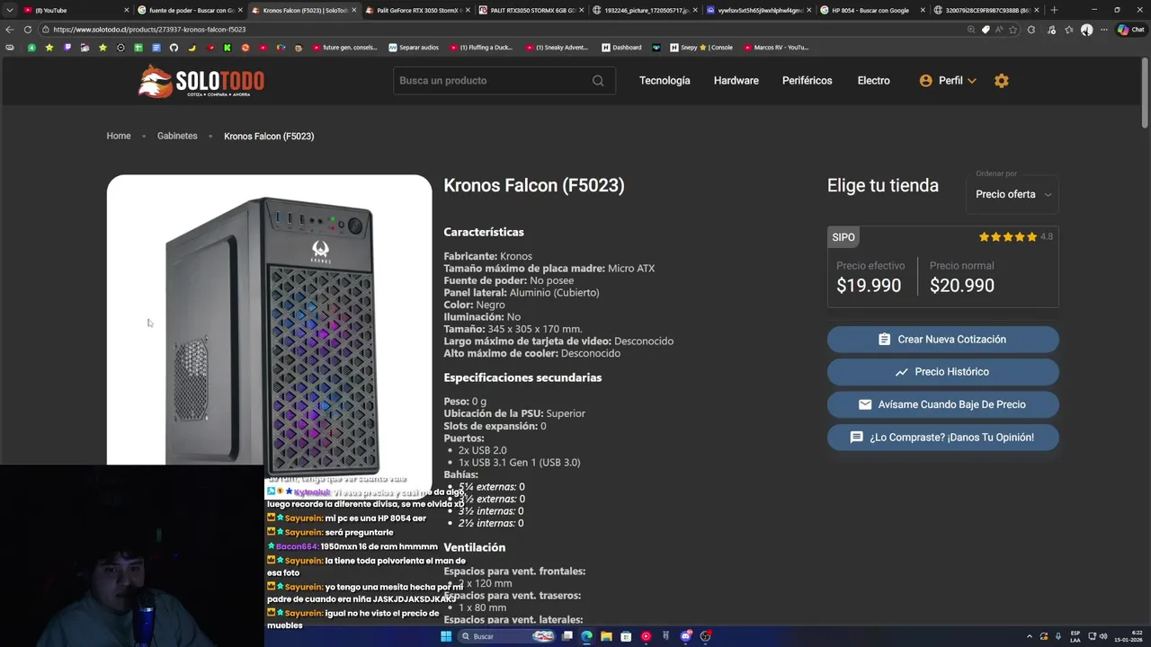Expand the Perfil dropdown arrow

click(x=972, y=81)
